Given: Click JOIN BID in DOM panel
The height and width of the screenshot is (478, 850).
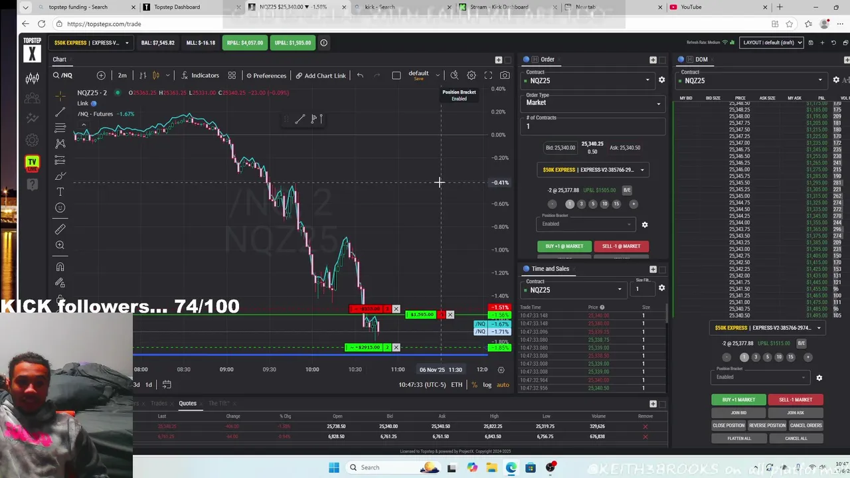Looking at the screenshot, I should (738, 413).
